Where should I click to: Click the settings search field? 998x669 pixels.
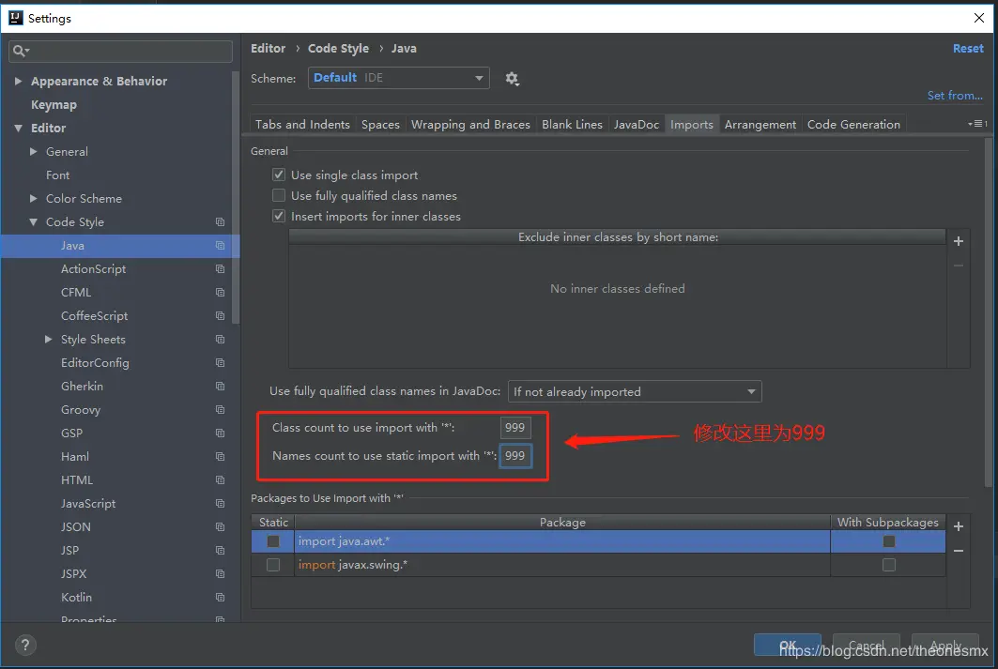tap(121, 51)
